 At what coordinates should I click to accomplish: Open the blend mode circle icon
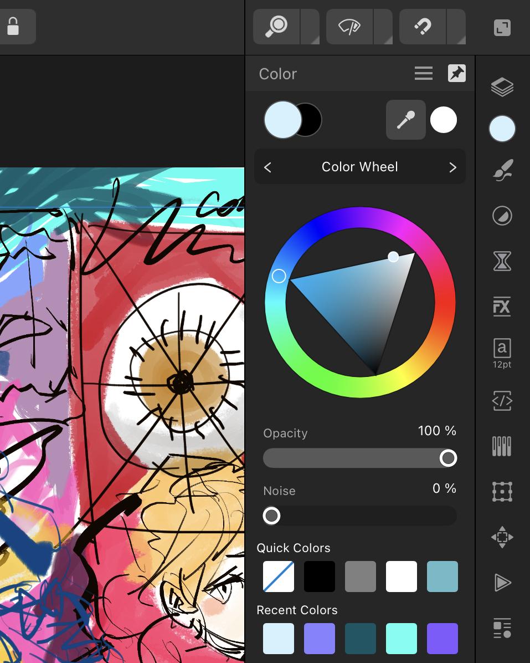coord(502,216)
